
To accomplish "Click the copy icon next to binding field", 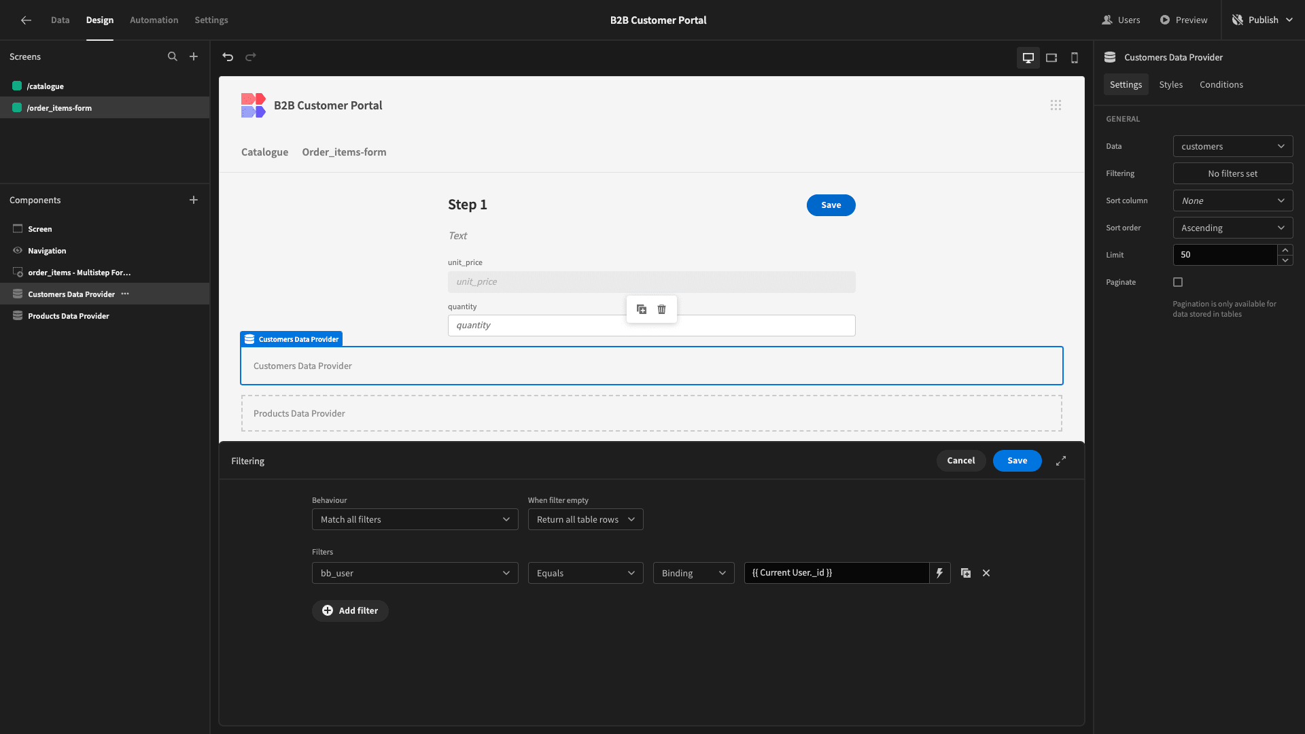I will click(965, 573).
